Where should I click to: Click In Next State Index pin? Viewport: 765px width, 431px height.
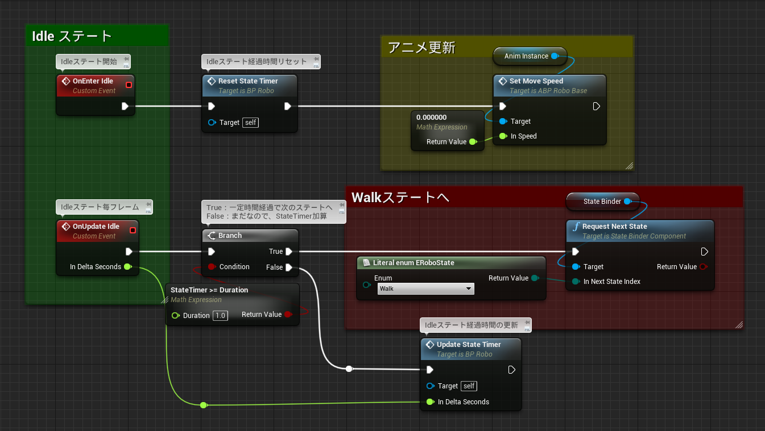576,282
